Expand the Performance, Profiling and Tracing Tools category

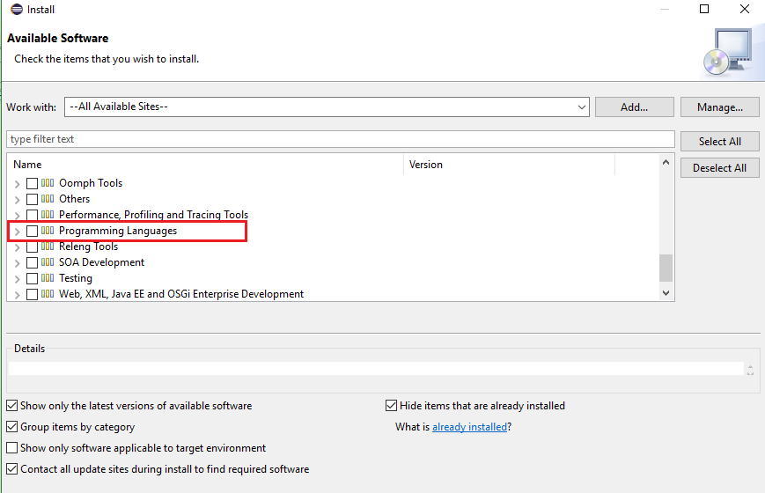[x=17, y=216]
